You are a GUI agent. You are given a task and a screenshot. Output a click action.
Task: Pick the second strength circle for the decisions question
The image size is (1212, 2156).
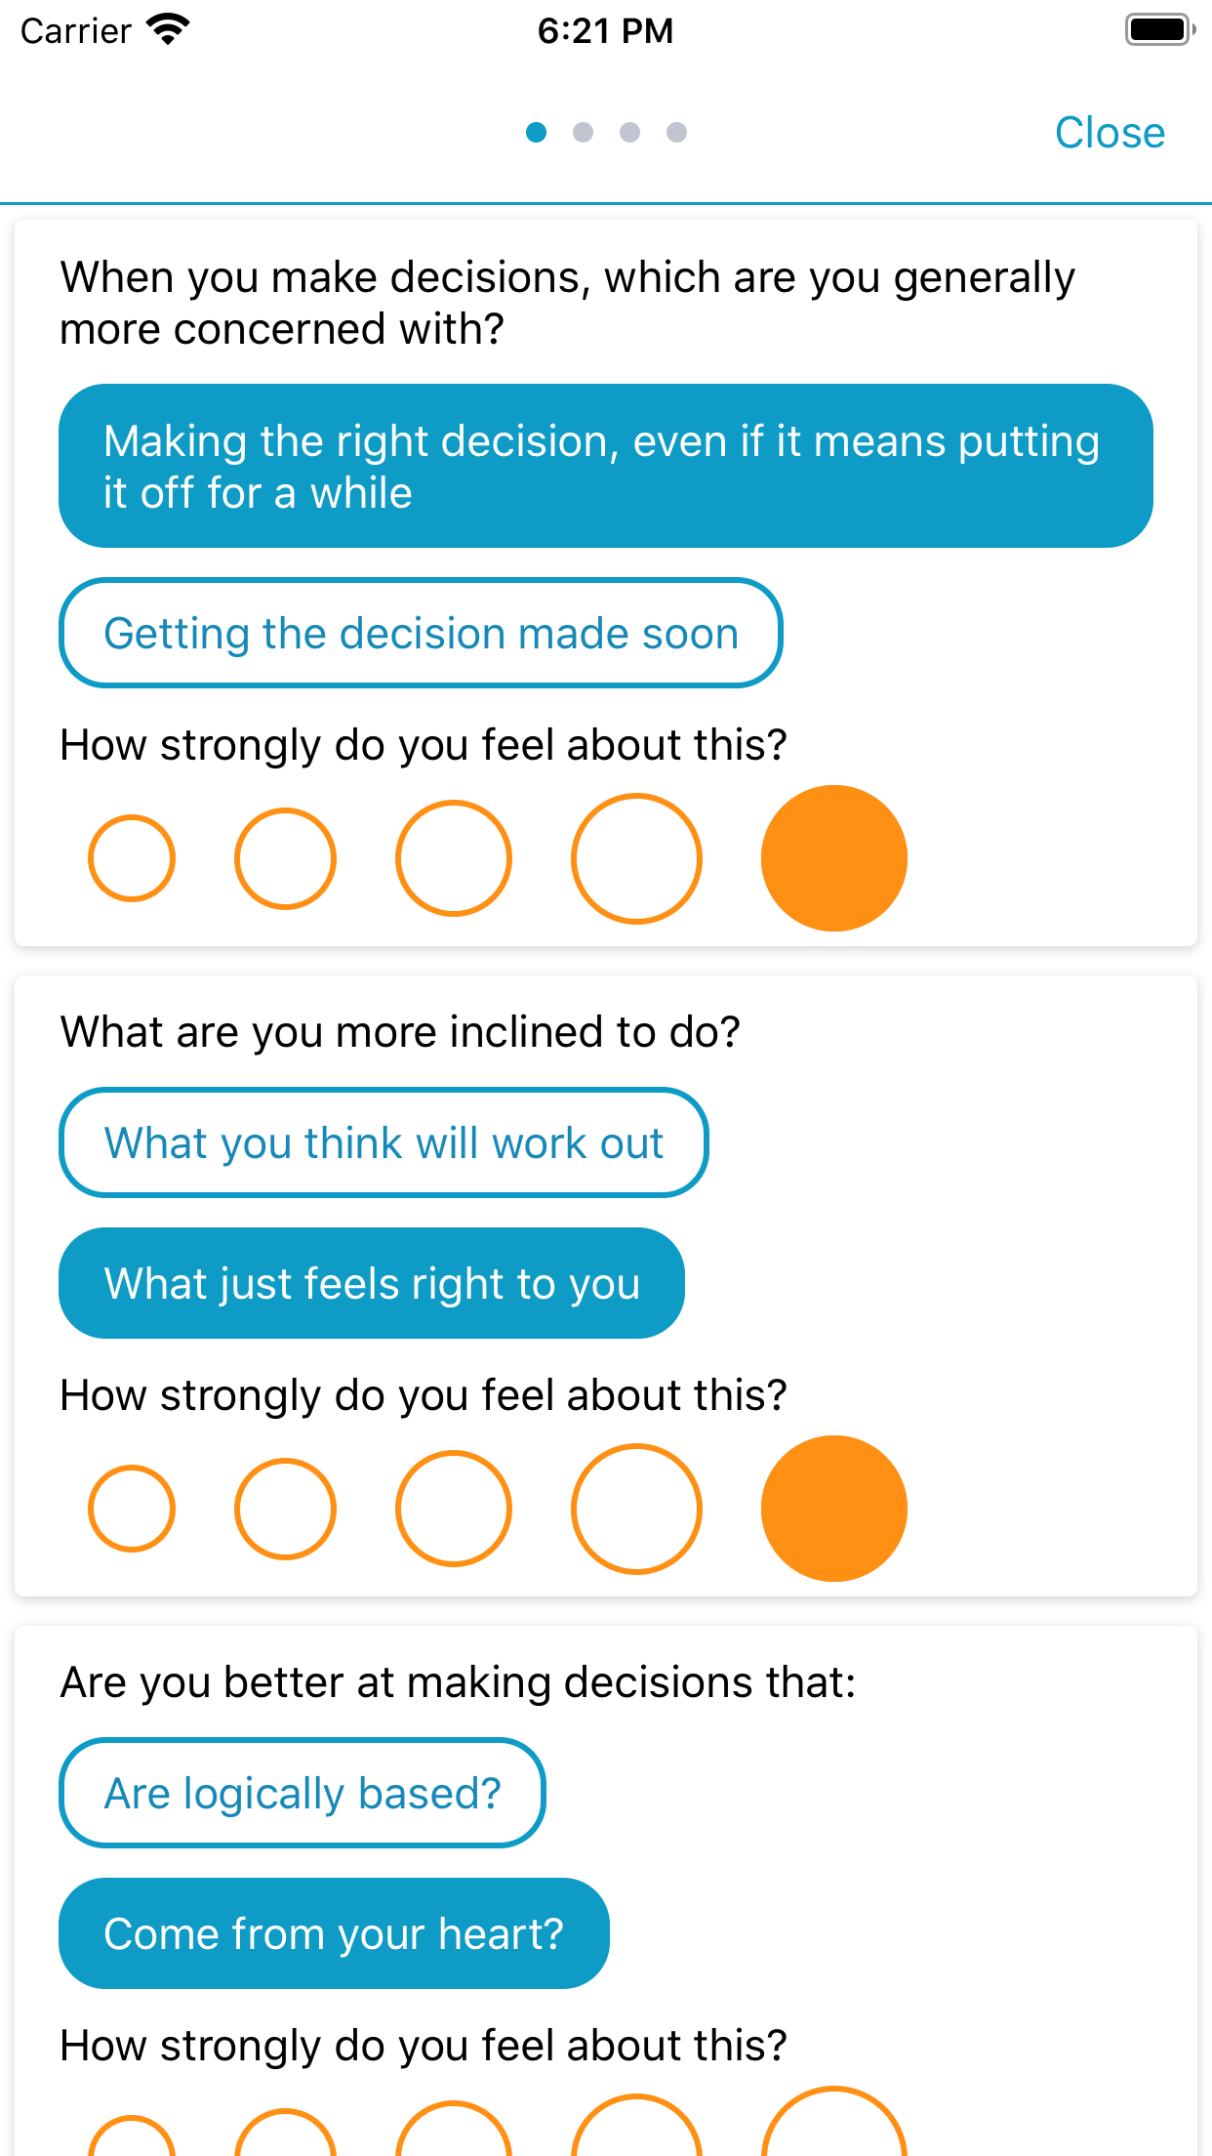[285, 858]
